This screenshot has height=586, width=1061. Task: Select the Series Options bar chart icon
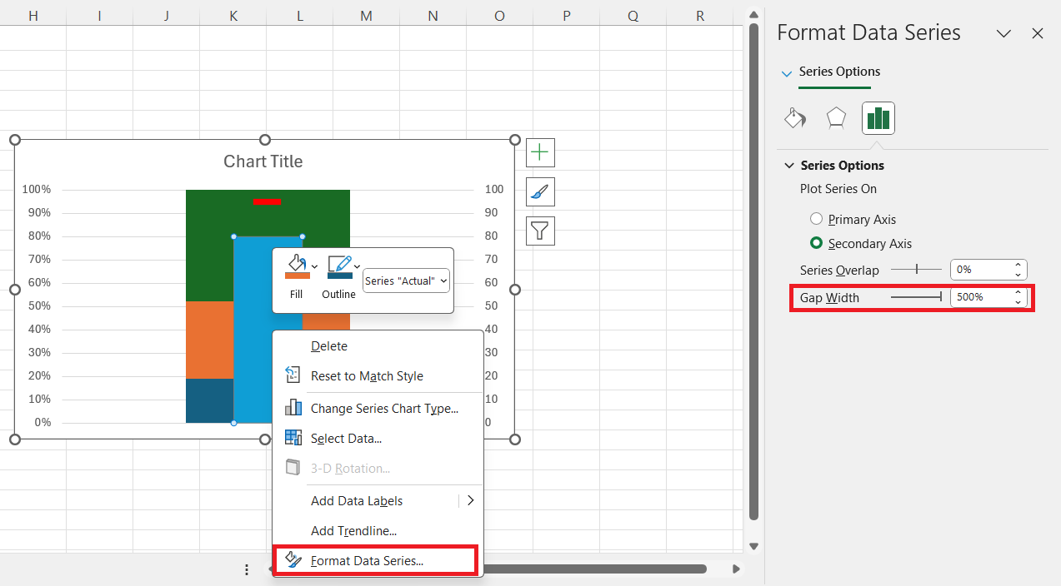(878, 118)
